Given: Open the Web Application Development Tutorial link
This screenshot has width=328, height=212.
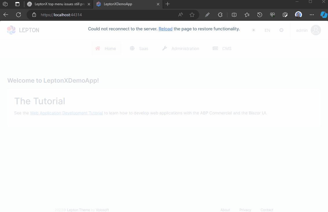Looking at the screenshot, I should (67, 113).
